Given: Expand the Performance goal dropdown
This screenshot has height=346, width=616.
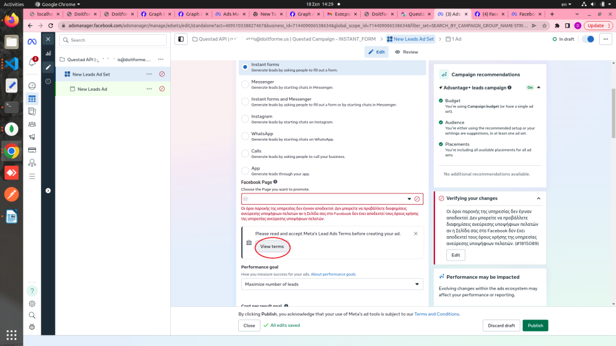Looking at the screenshot, I should click(x=332, y=284).
